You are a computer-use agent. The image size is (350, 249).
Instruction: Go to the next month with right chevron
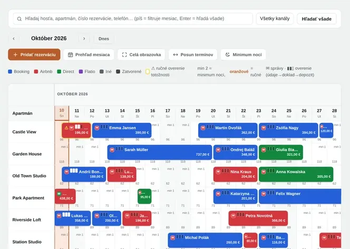pos(84,39)
